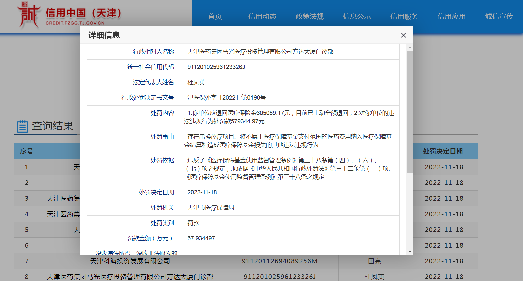This screenshot has width=523, height=281.
Task: Click 田亮 in row 7
Action: pos(374,261)
